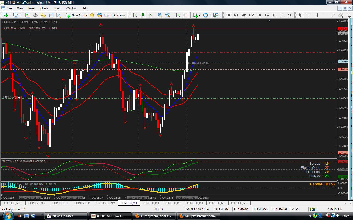Screen dimensions: 353x220
Task: Open the Window menu
Action: (x=71, y=8)
